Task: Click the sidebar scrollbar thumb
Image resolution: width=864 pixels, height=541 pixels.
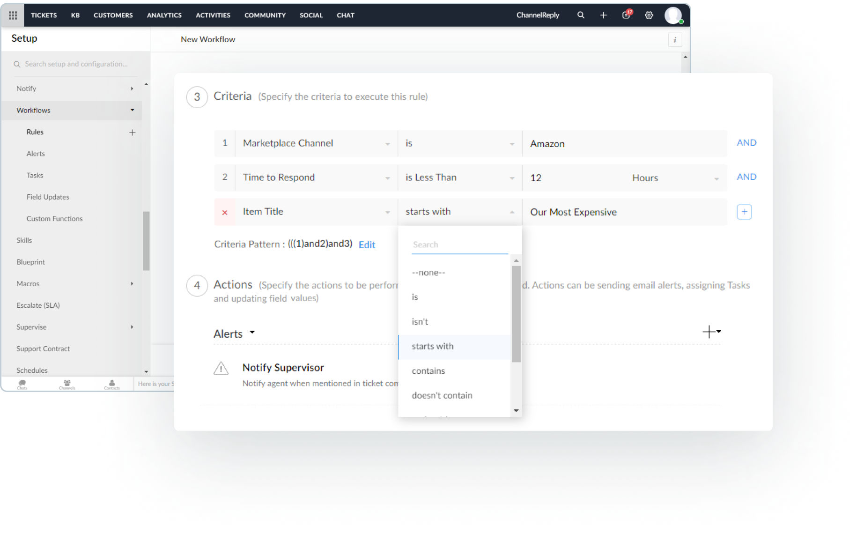Action: [x=146, y=241]
